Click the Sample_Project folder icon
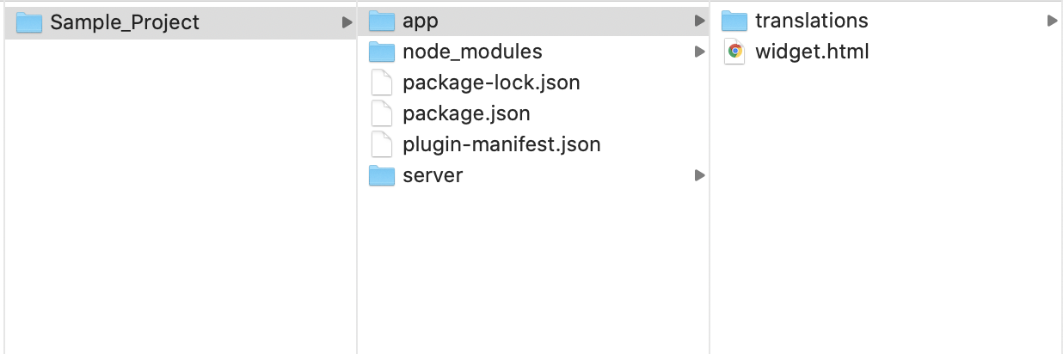This screenshot has height=354, width=1063. click(29, 22)
